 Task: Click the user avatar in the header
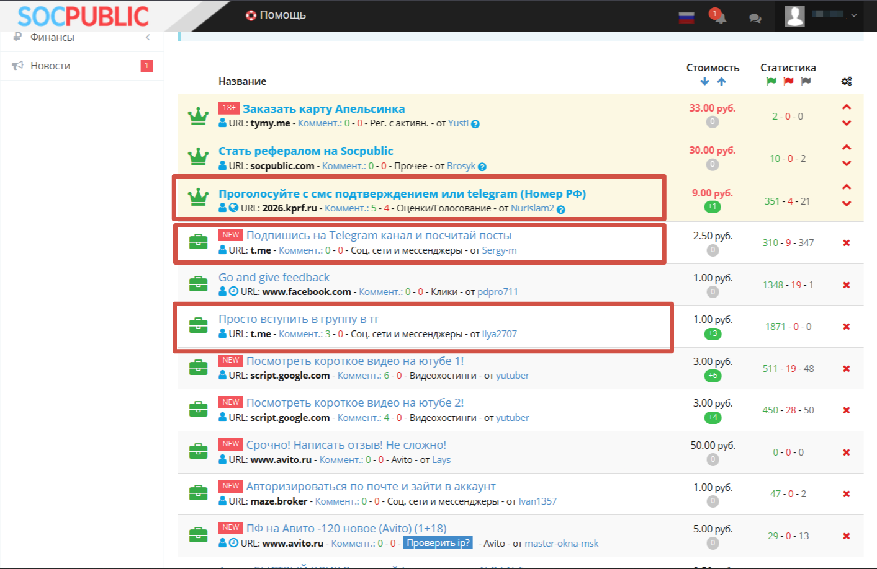click(x=794, y=15)
